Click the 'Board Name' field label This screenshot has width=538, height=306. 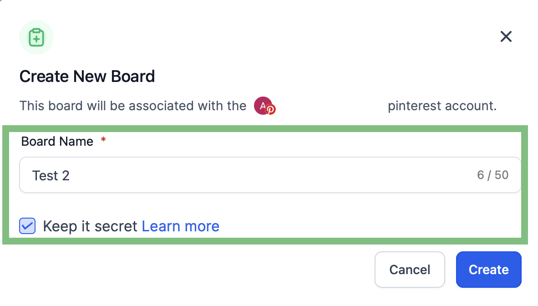(x=57, y=142)
